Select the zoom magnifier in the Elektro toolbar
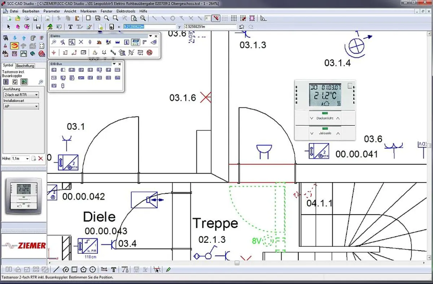 pos(54,42)
